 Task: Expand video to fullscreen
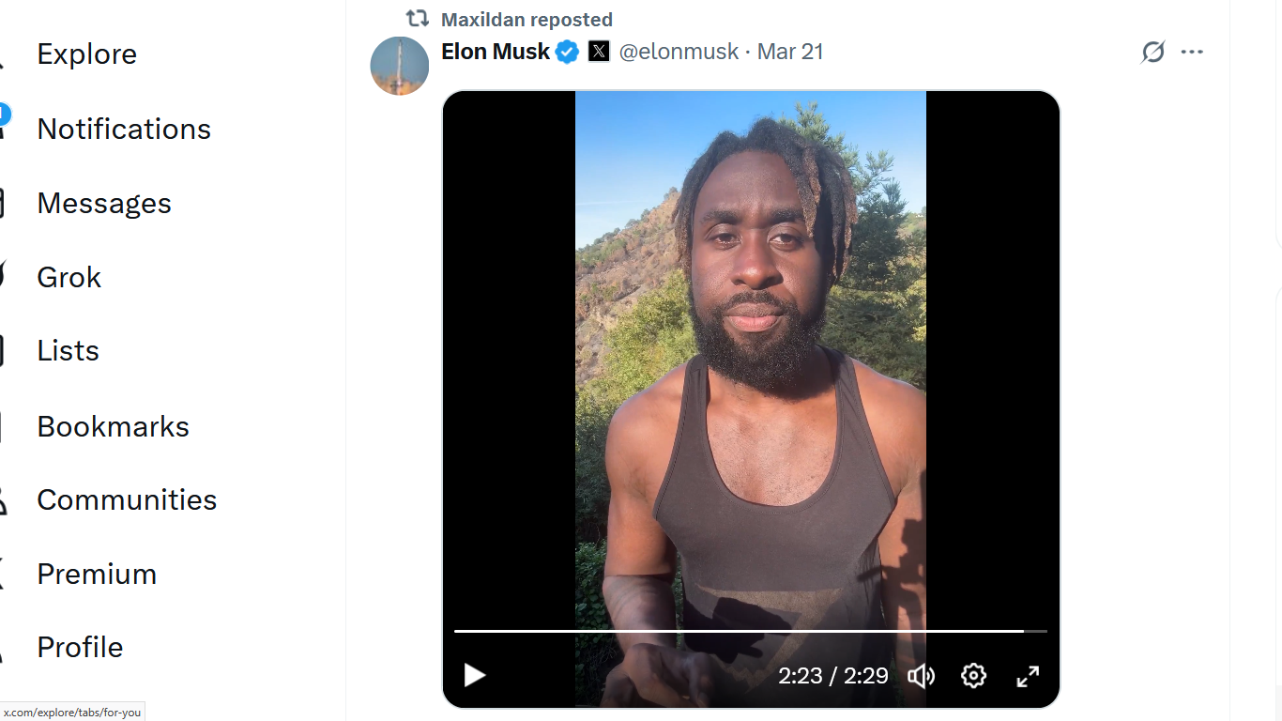pyautogui.click(x=1028, y=676)
